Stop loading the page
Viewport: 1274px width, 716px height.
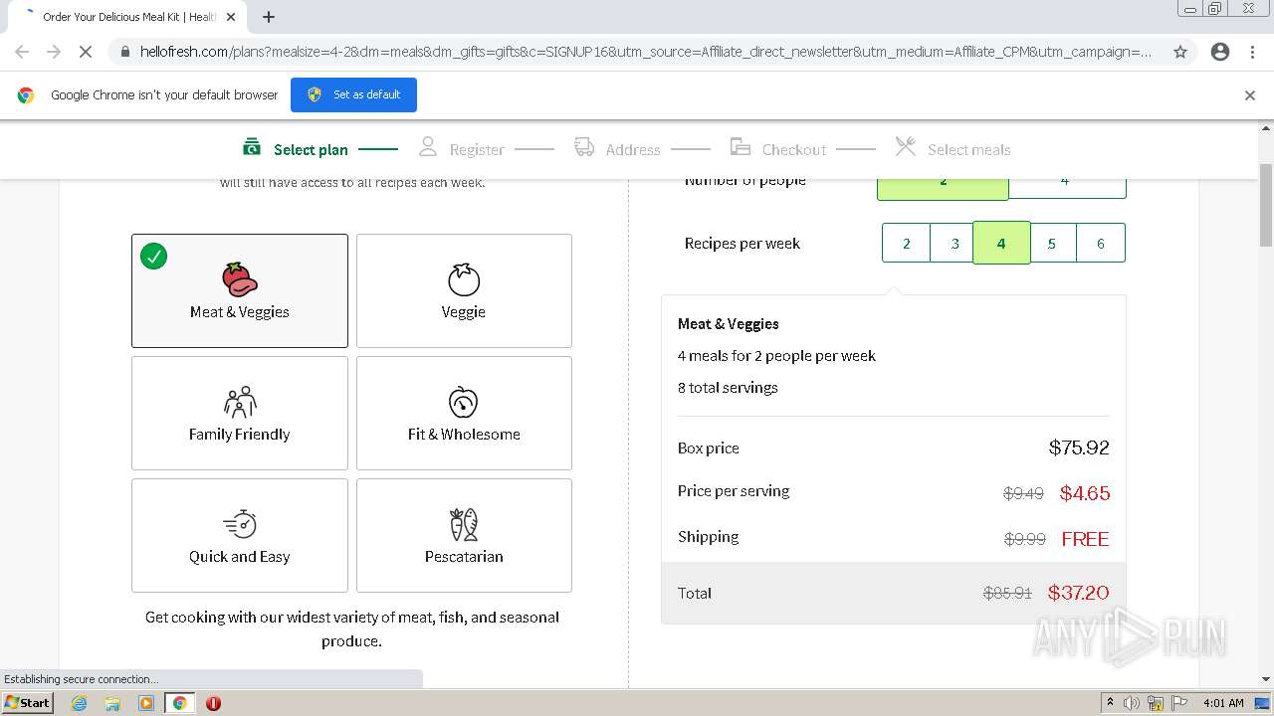click(x=86, y=52)
